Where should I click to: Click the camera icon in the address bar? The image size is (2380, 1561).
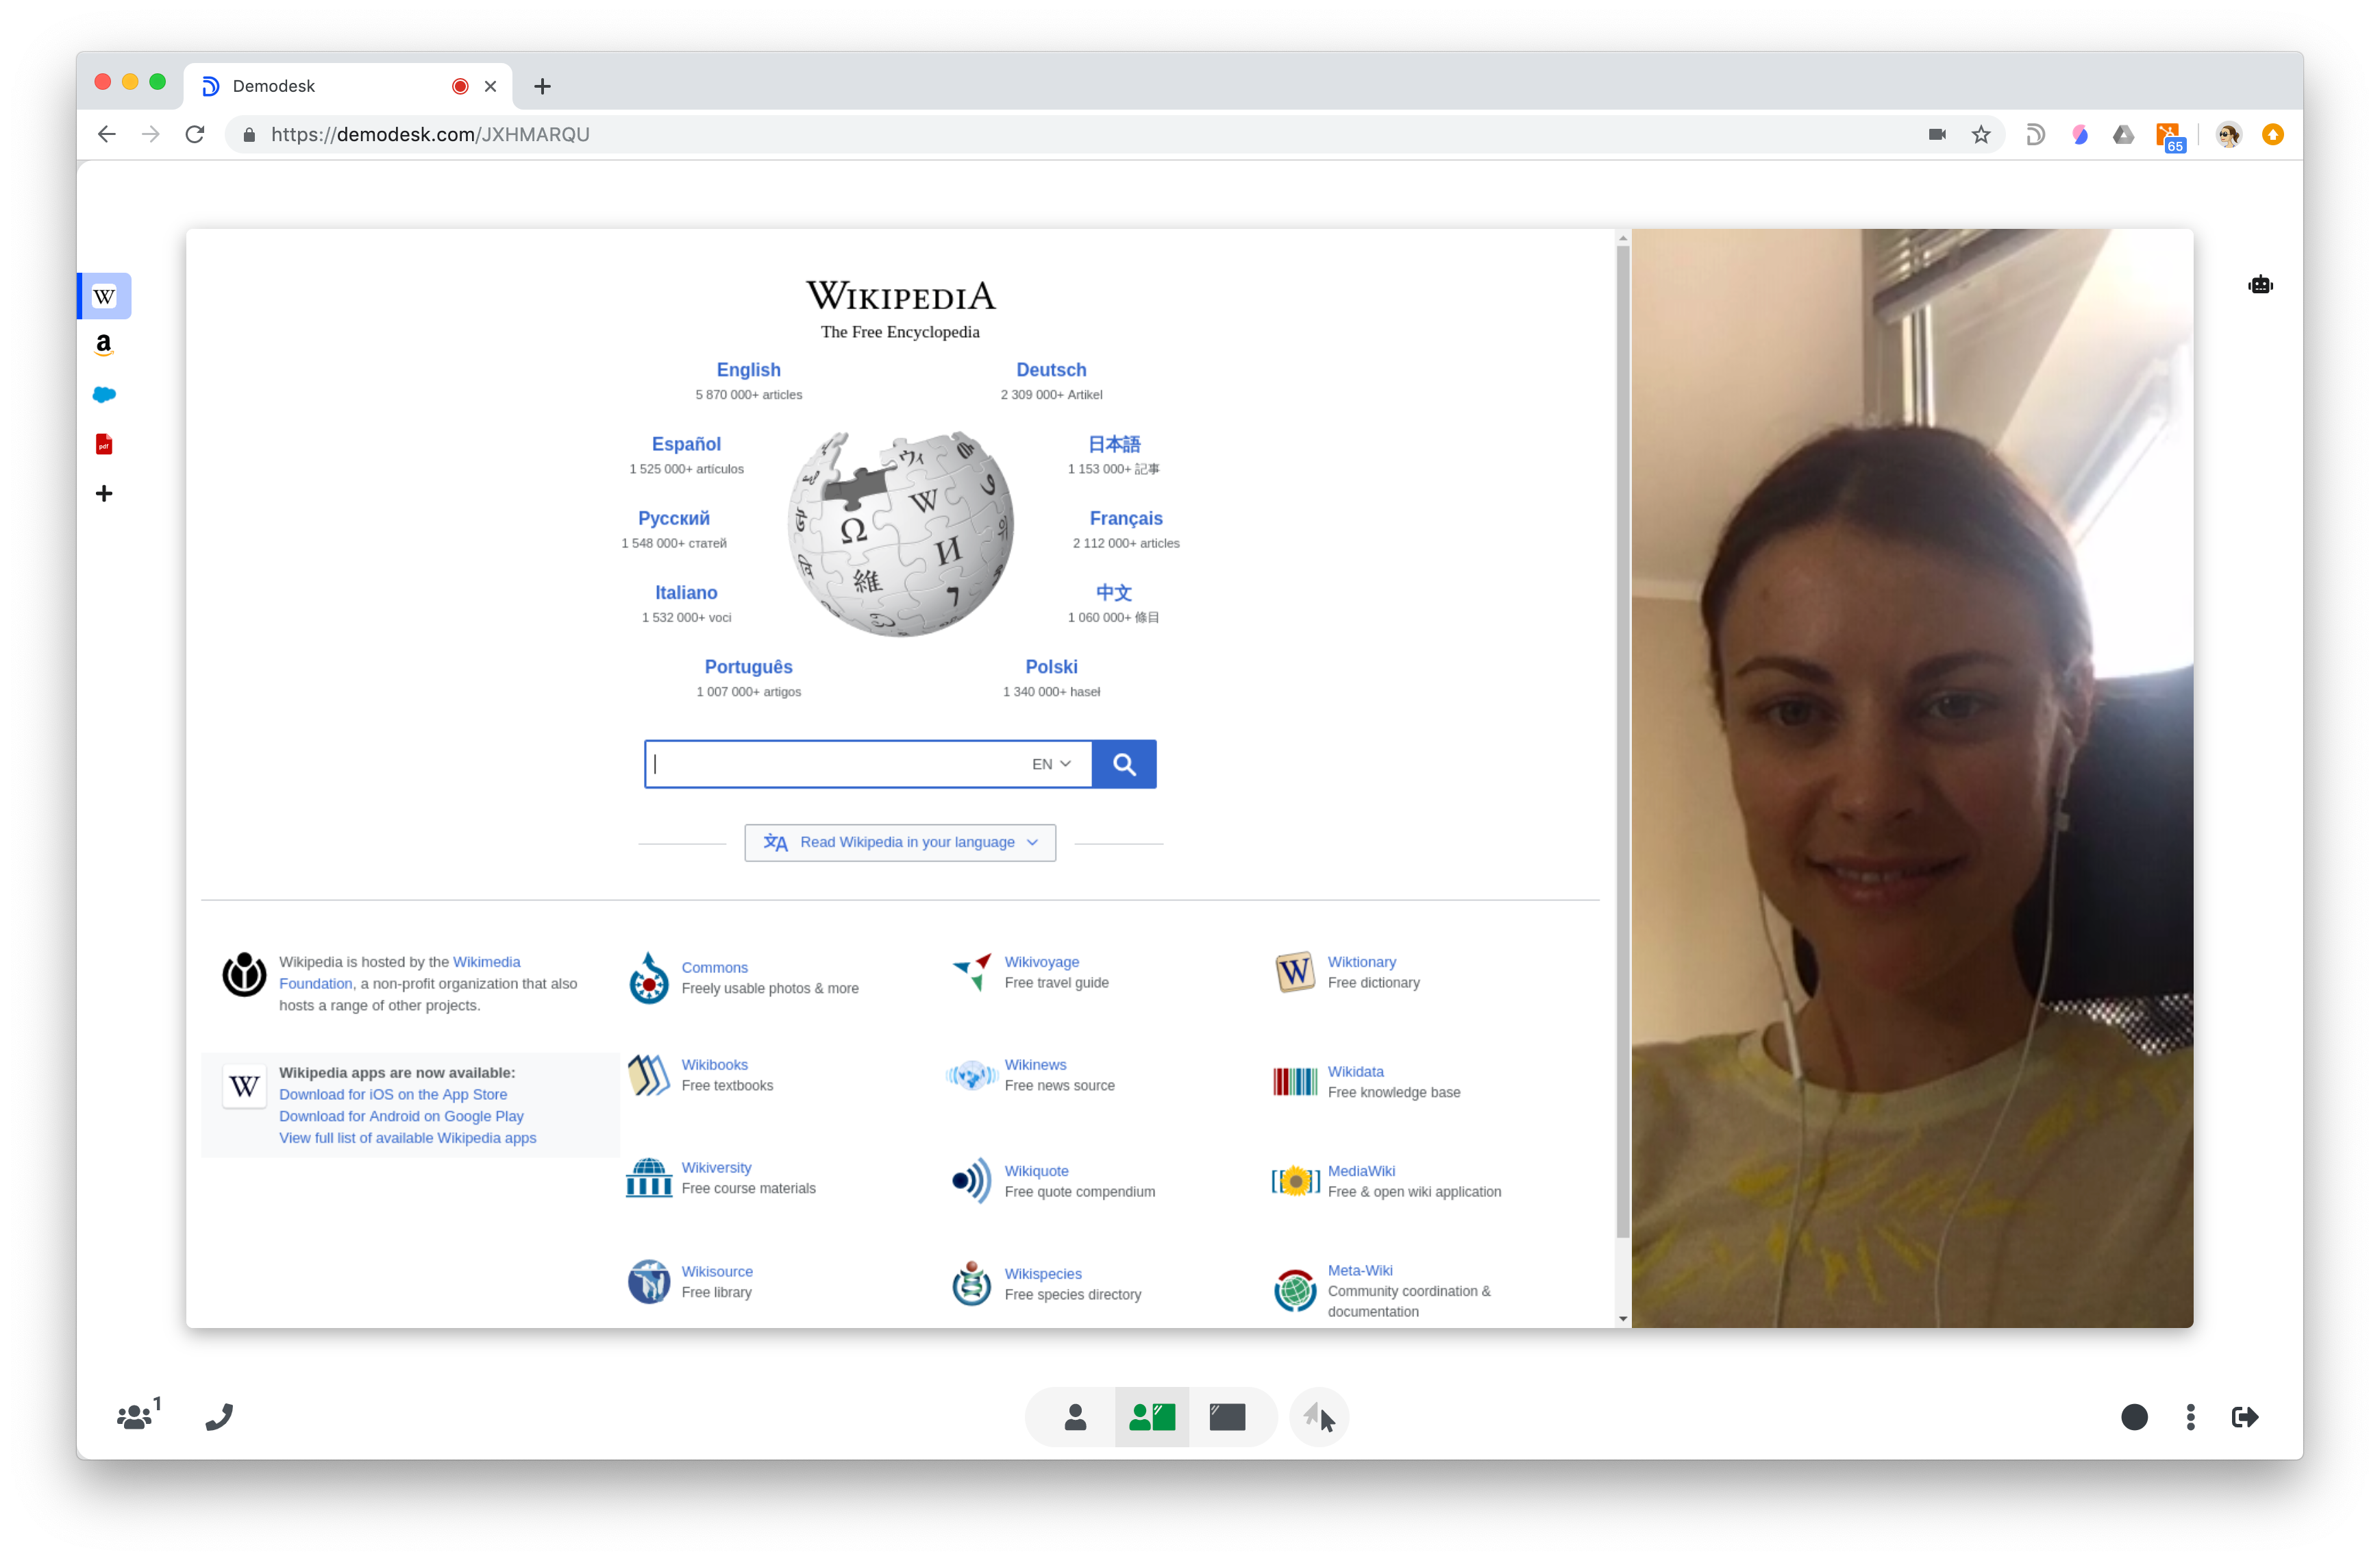(1936, 134)
